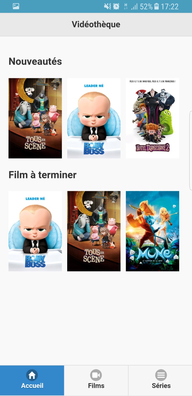The height and width of the screenshot is (396, 192).
Task: Tap the Nouveautés section heading
Action: (x=35, y=61)
